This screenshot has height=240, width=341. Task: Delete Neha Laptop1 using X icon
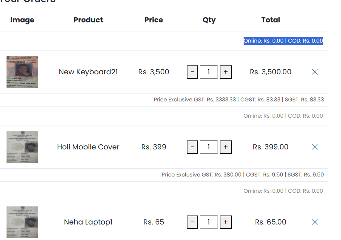(315, 222)
